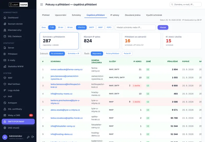Click the Administrátor avatar circle
Screen dimensions: 205x142
pyautogui.click(x=5, y=137)
